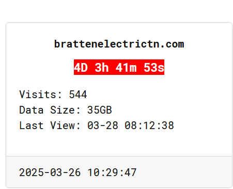Click the Data Size: 35GB text

click(x=66, y=110)
